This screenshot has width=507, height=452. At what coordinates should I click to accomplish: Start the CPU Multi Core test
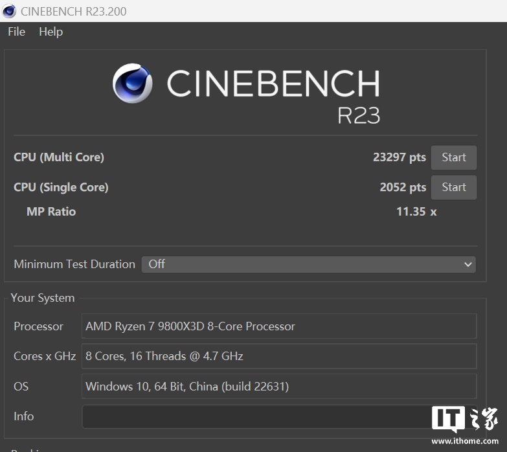(x=454, y=157)
